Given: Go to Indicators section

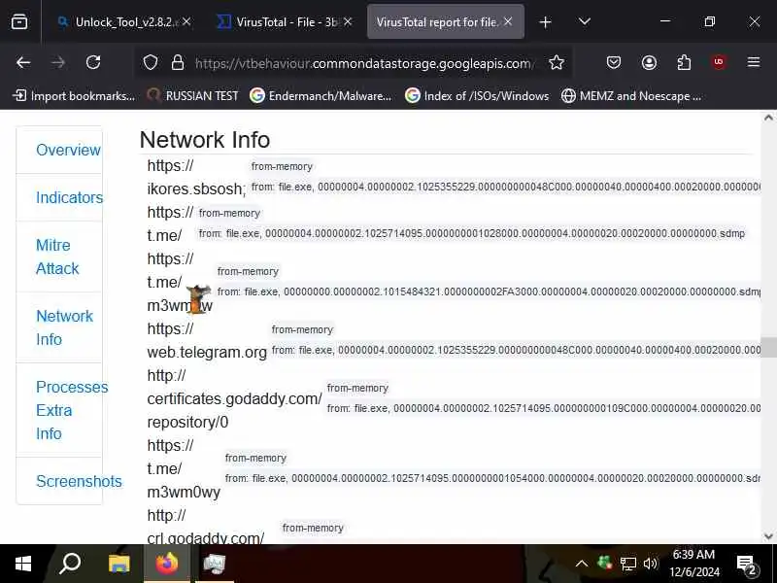Looking at the screenshot, I should pyautogui.click(x=69, y=197).
